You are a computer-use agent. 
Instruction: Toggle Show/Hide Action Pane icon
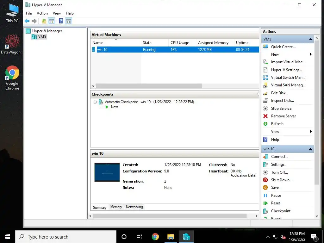(x=69, y=21)
